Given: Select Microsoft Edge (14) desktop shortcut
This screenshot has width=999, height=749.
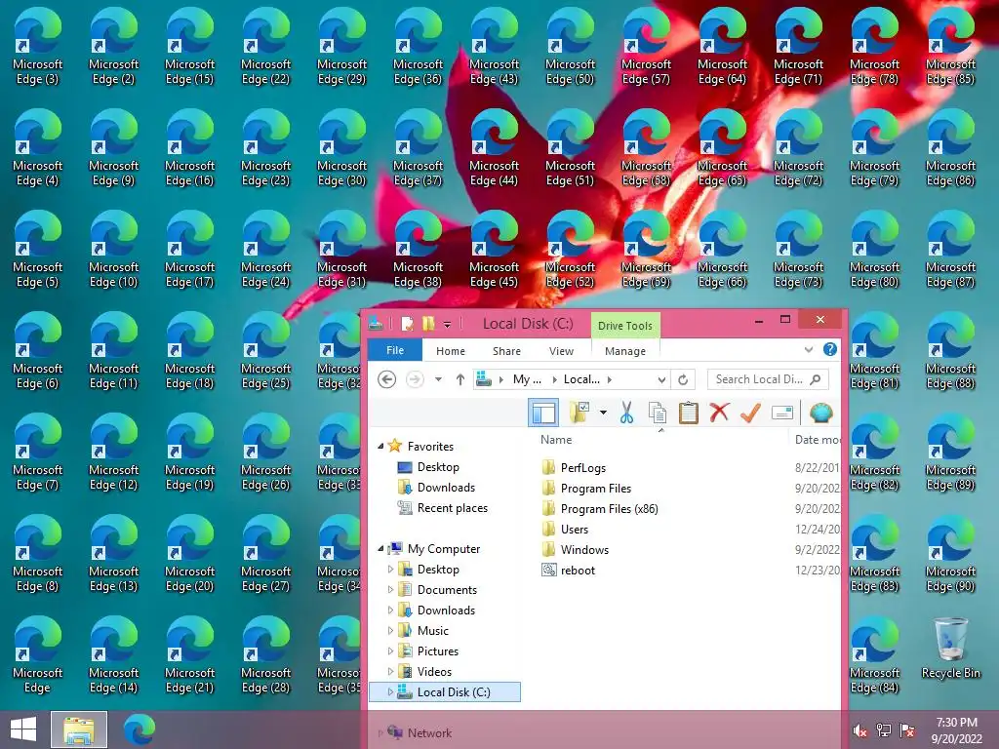Looking at the screenshot, I should click(x=113, y=654).
